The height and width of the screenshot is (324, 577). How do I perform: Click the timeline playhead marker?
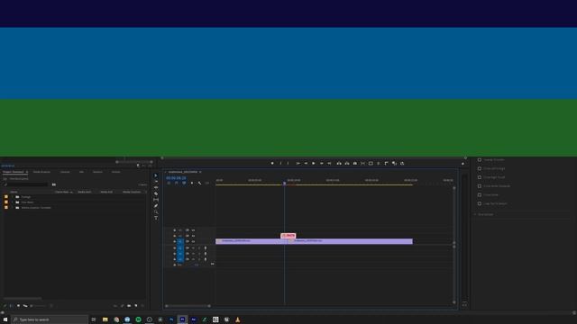pos(285,183)
